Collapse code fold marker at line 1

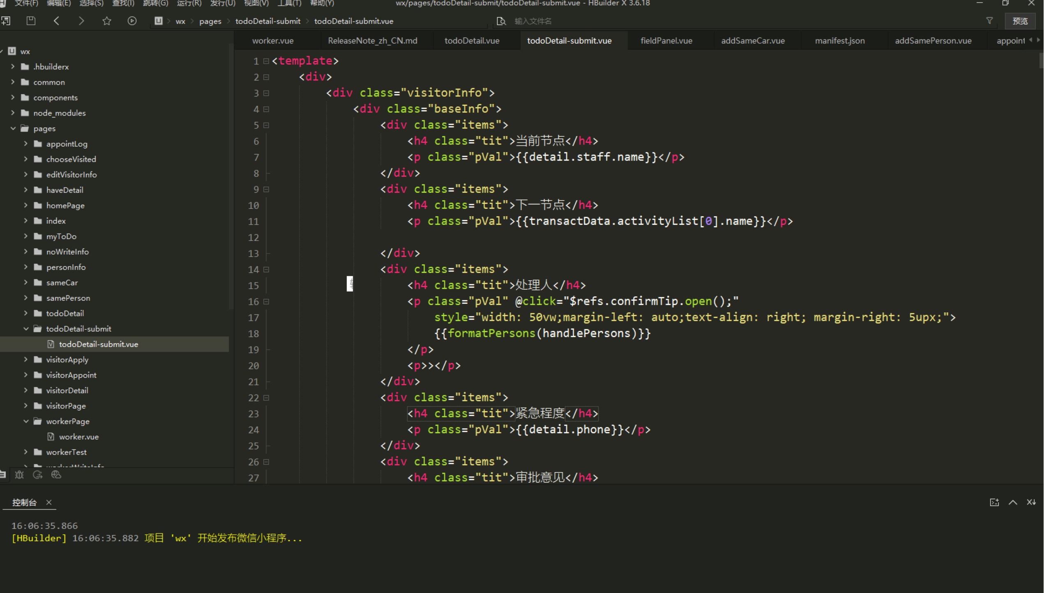pyautogui.click(x=266, y=61)
